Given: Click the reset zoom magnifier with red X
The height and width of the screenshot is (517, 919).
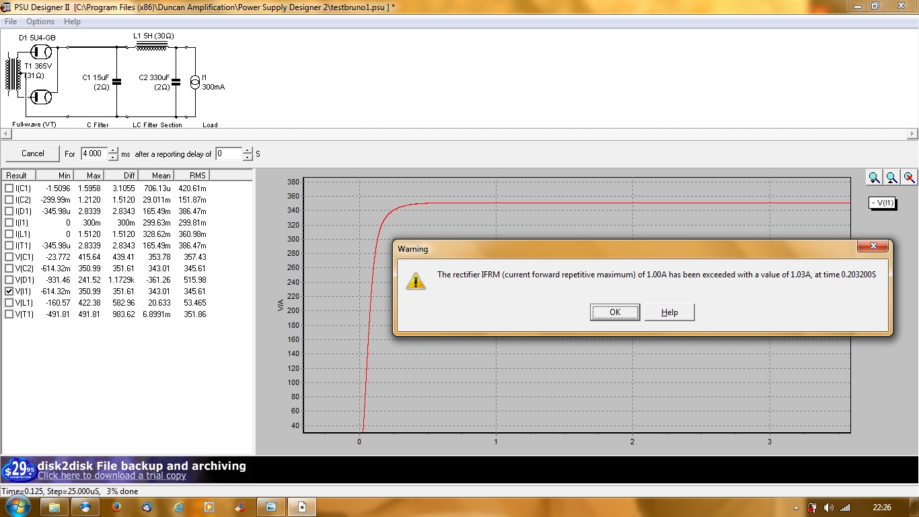Looking at the screenshot, I should [909, 178].
